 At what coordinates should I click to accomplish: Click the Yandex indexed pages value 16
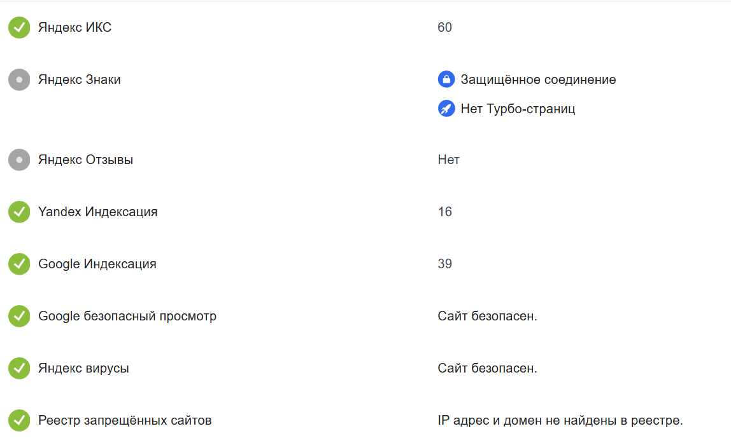pyautogui.click(x=444, y=212)
